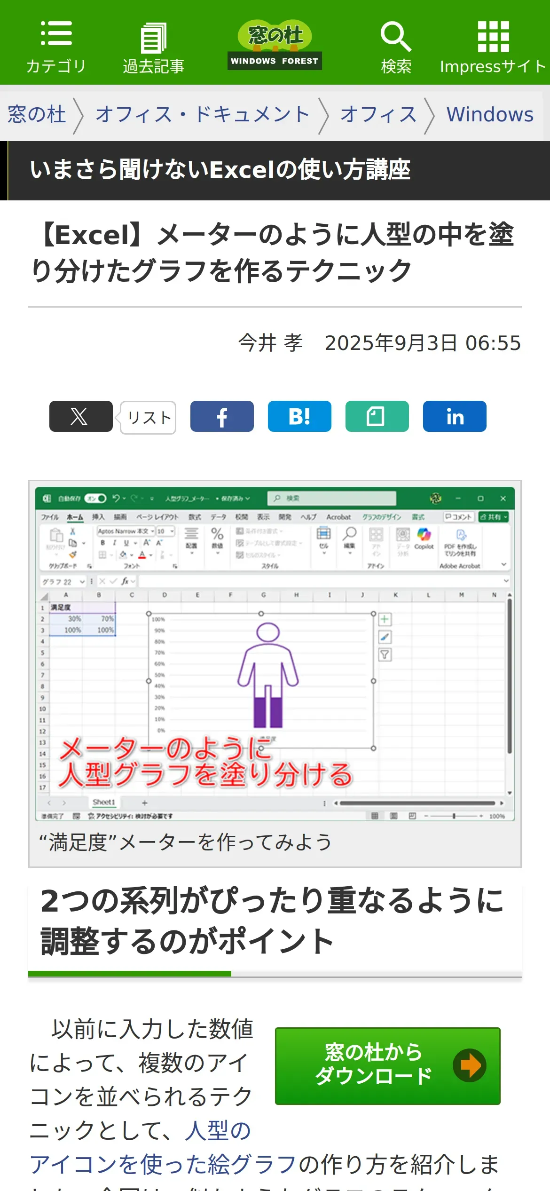Image resolution: width=550 pixels, height=1191 pixels.
Task: Share via green note icon button
Action: pyautogui.click(x=377, y=416)
